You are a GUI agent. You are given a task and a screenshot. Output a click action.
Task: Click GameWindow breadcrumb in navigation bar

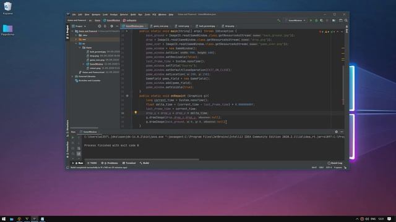pos(111,20)
